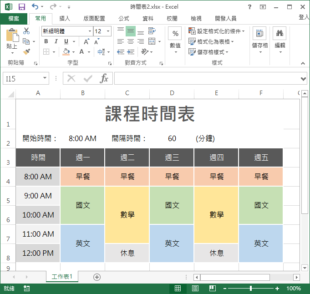Open the phonetic guide 中 icon
This screenshot has width=310, height=294.
(x=101, y=52)
